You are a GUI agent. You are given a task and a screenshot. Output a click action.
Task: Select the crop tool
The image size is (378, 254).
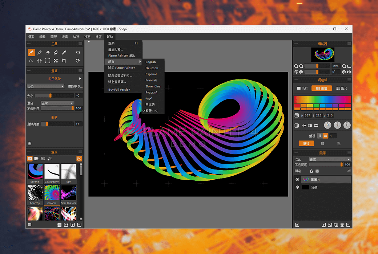64,61
